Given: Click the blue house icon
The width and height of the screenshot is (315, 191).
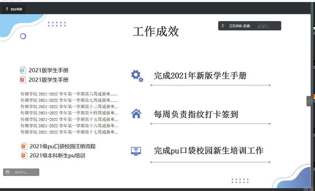Looking at the screenshot, I should coord(136,114).
